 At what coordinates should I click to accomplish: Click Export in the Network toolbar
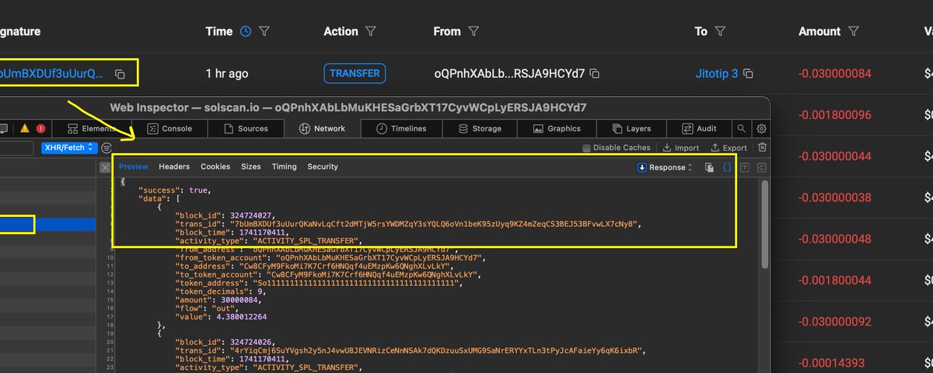tap(729, 148)
